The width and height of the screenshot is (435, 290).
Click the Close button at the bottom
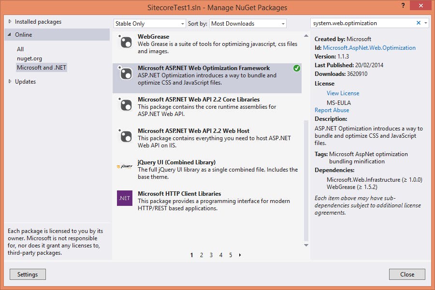click(407, 274)
